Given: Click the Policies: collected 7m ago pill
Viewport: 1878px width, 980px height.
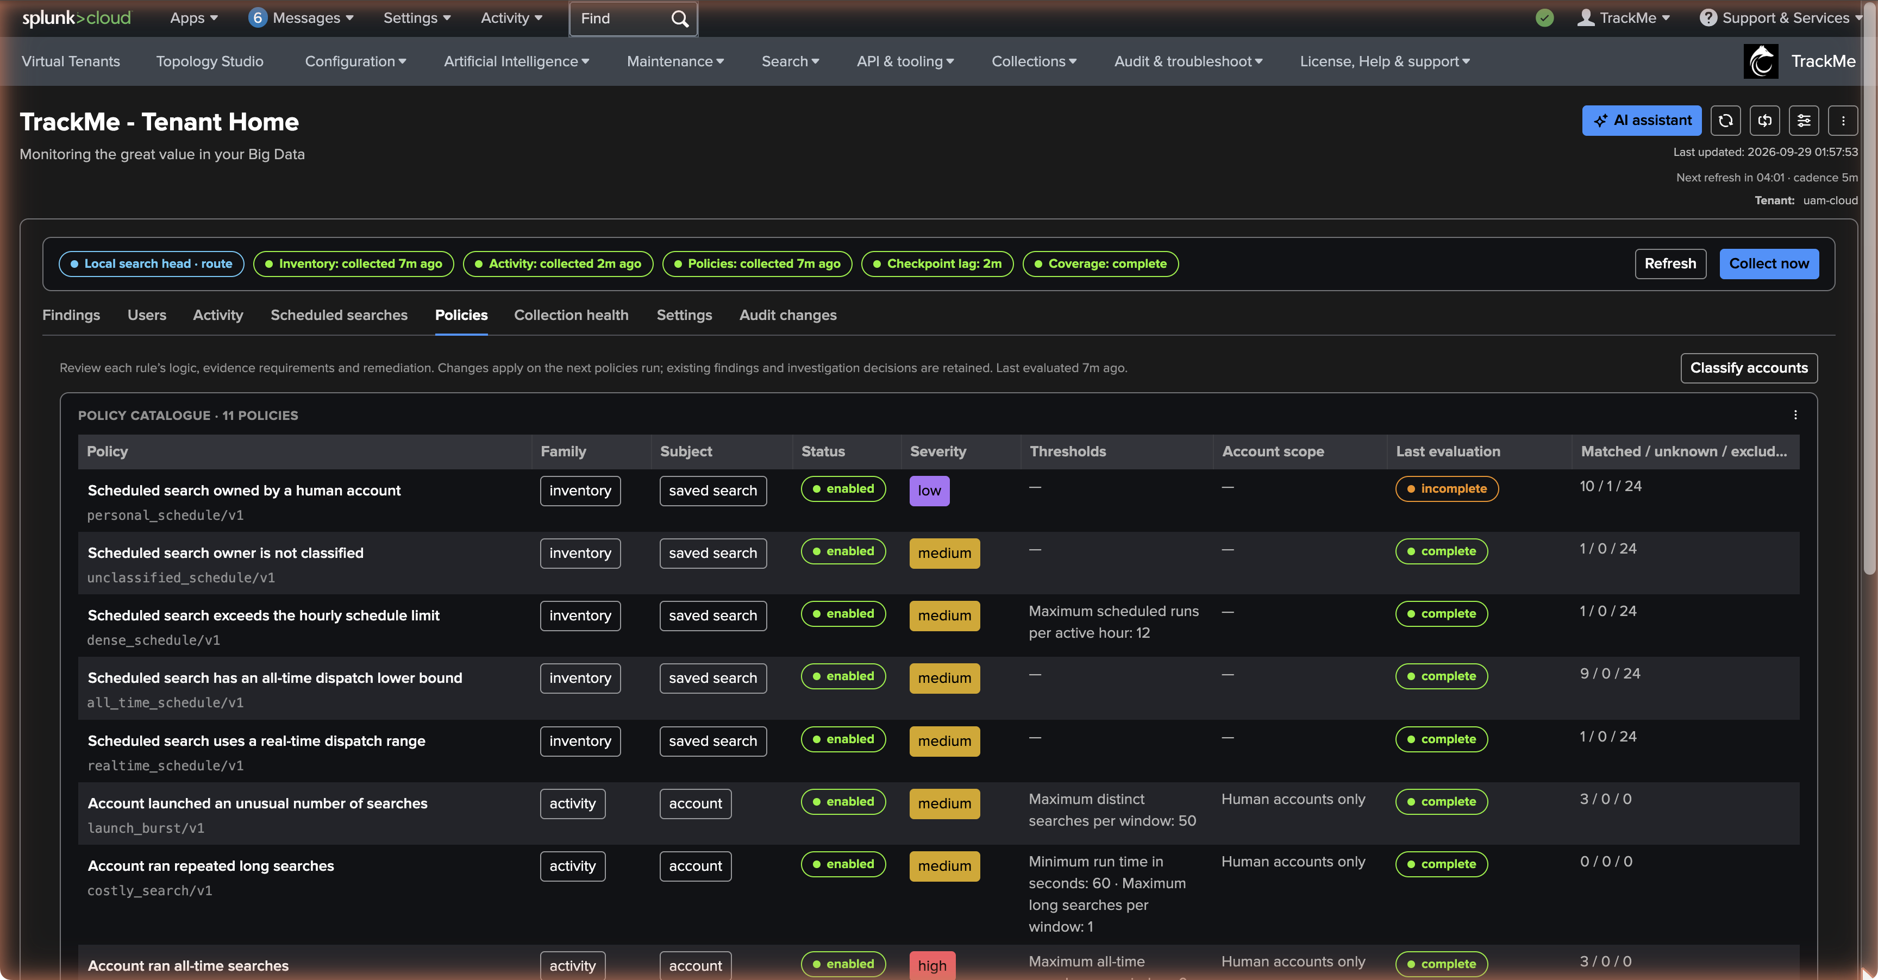Looking at the screenshot, I should [758, 264].
